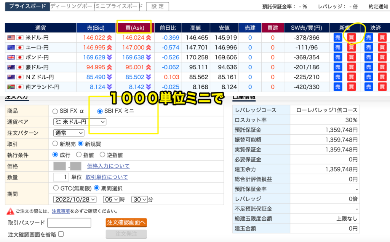Click new sell icon for NZドル-円
Viewport: 390px width, 242px height.
tap(337, 77)
